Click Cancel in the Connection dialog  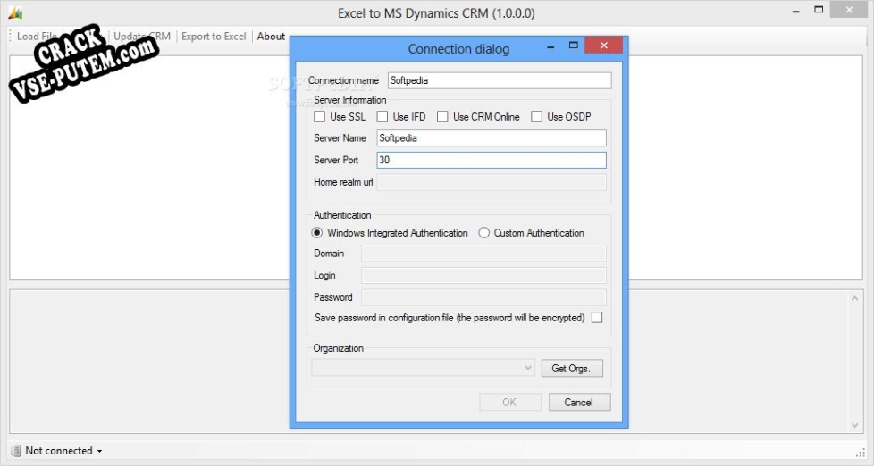pyautogui.click(x=579, y=402)
